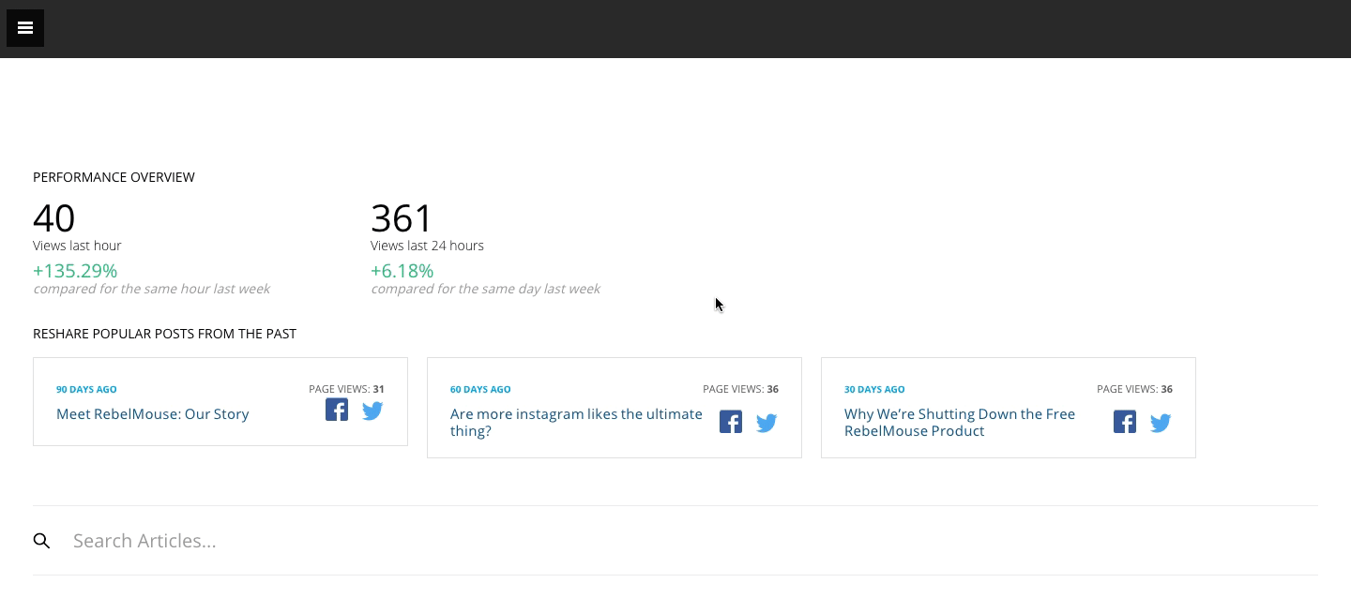
Task: Click the PERFORMANCE OVERVIEW heading
Action: click(x=114, y=177)
